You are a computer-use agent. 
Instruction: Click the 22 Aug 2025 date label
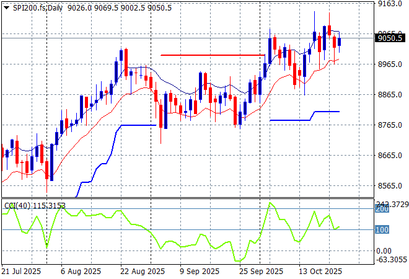point(143,272)
